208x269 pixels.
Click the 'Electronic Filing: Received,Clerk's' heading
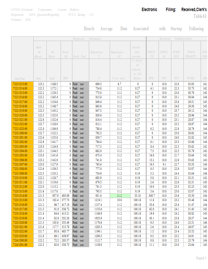pos(174,10)
